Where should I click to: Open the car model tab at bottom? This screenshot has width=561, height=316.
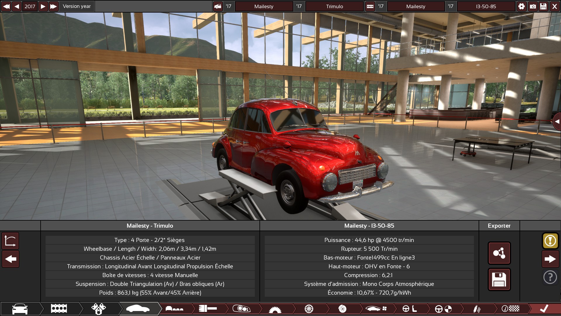point(20,309)
